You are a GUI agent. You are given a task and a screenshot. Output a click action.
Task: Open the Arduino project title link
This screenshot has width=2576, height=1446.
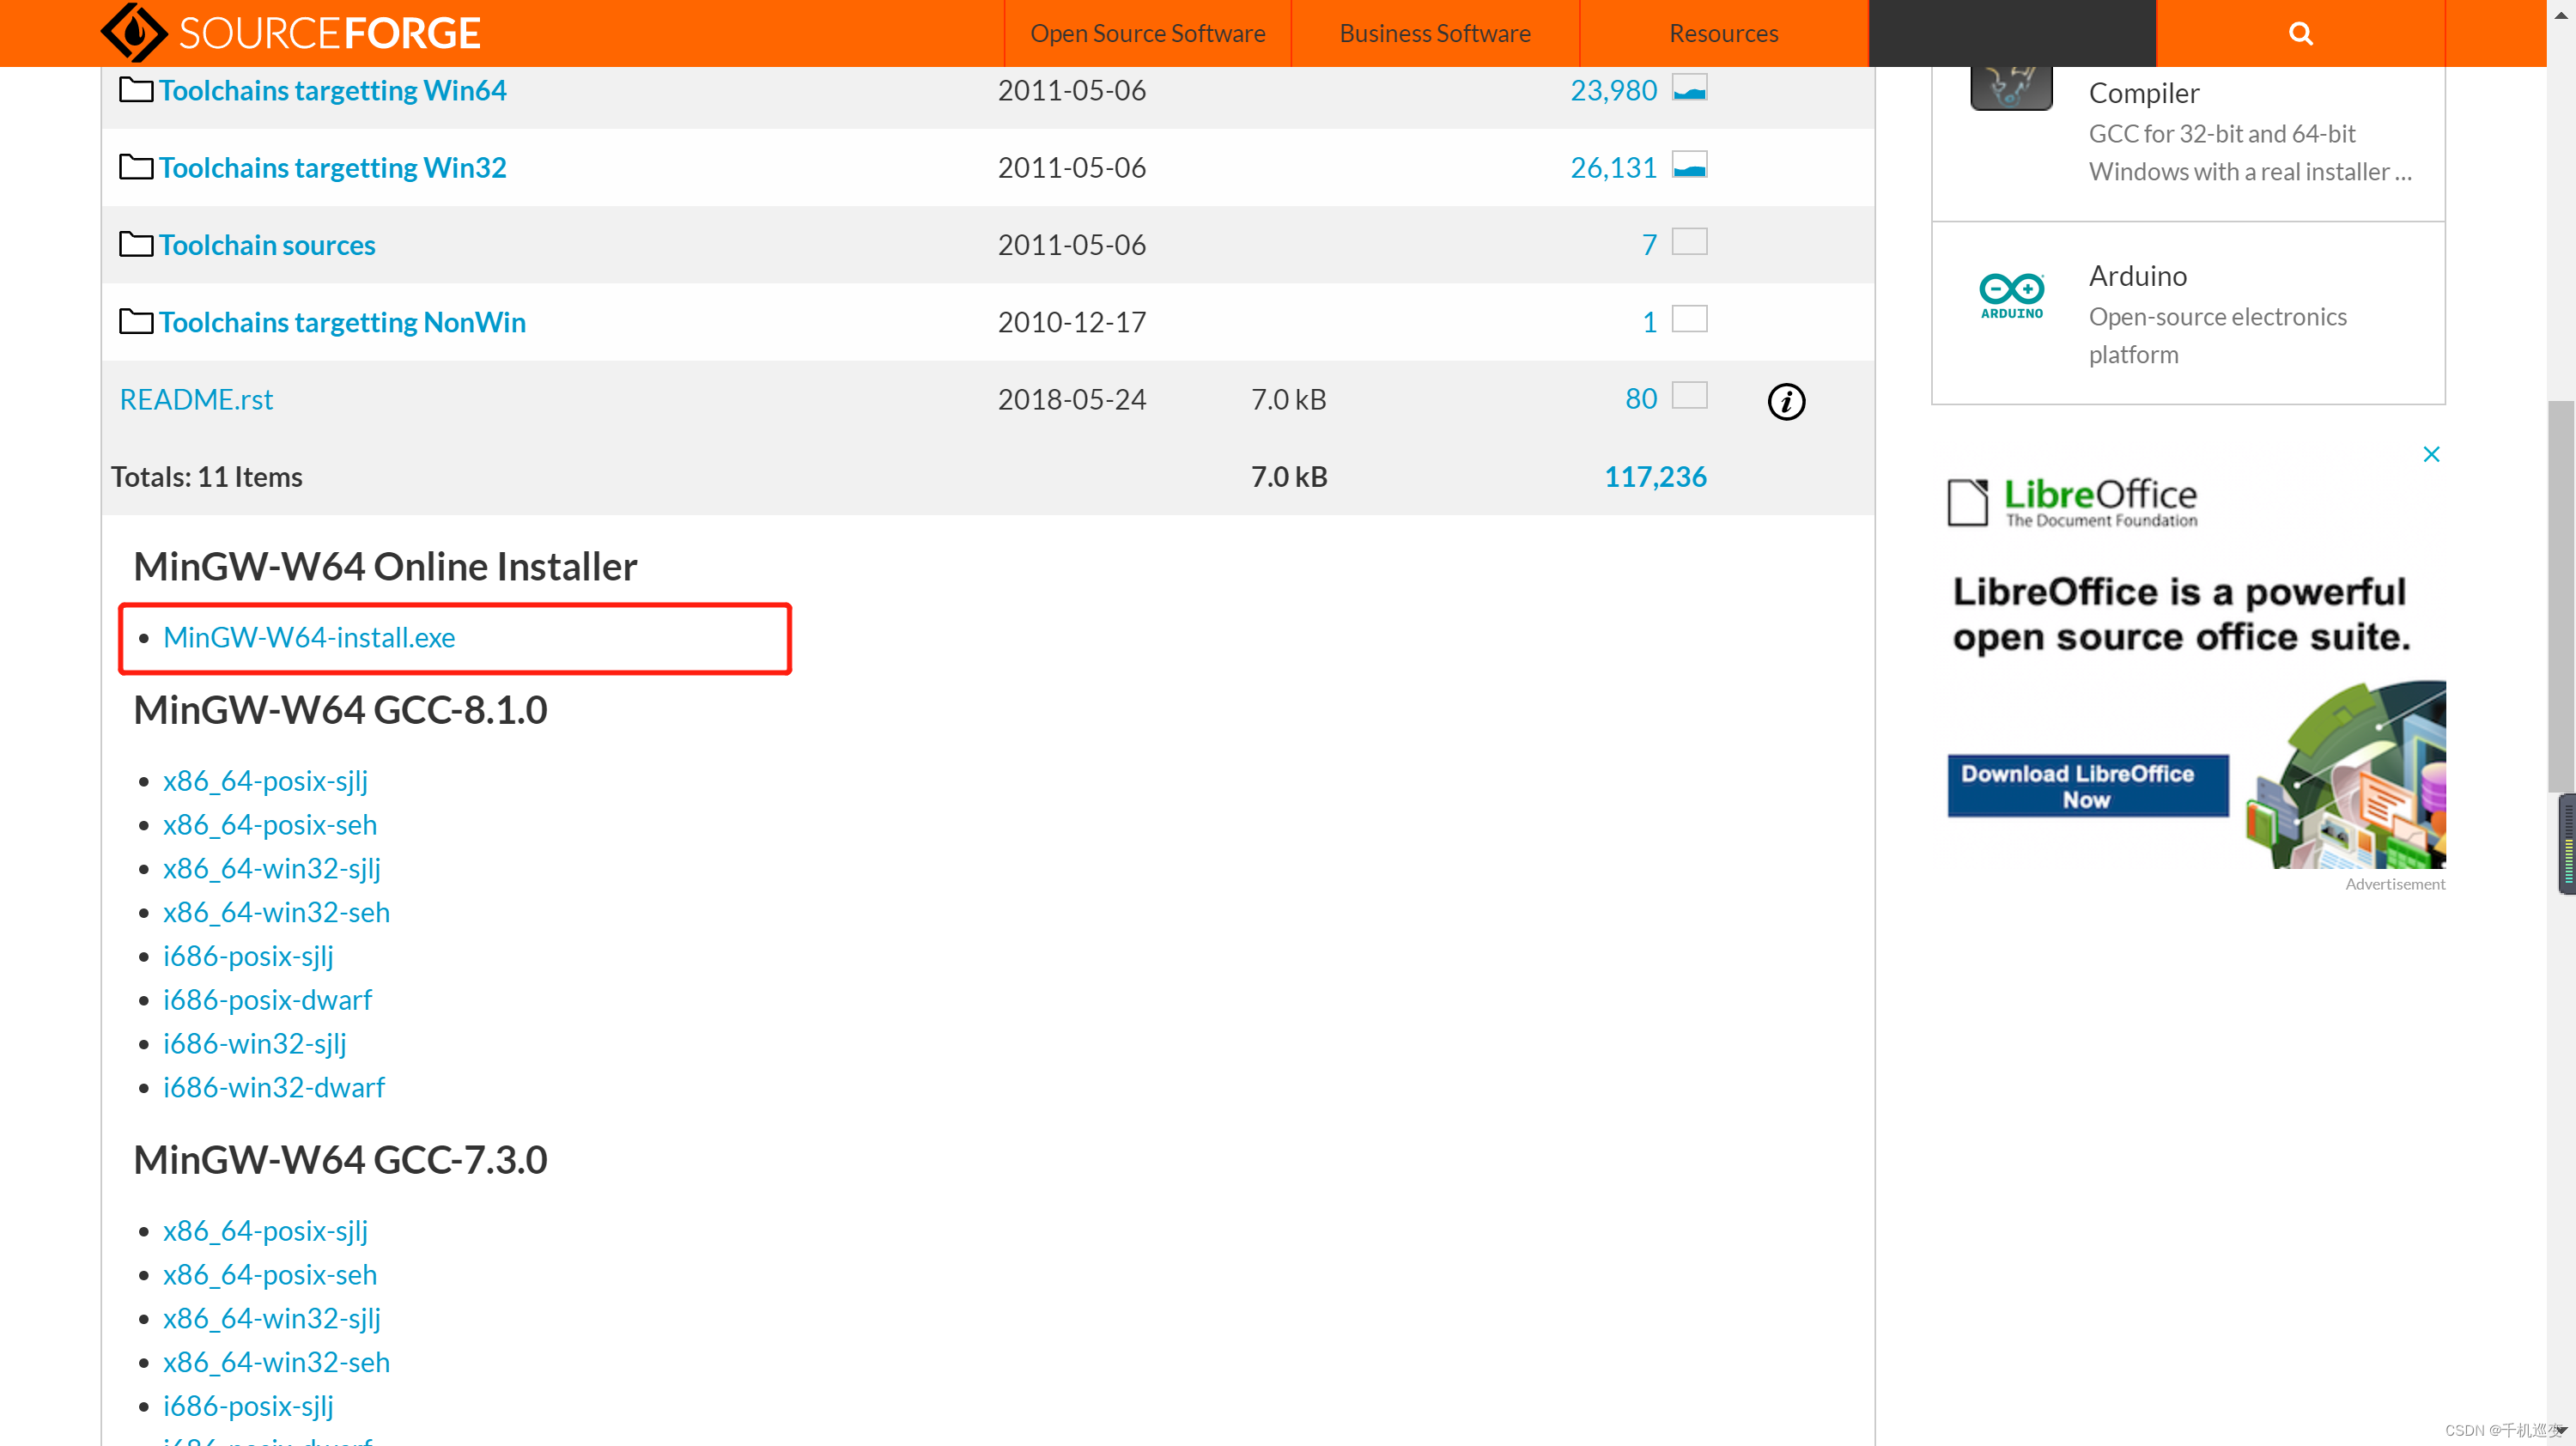click(x=2137, y=276)
